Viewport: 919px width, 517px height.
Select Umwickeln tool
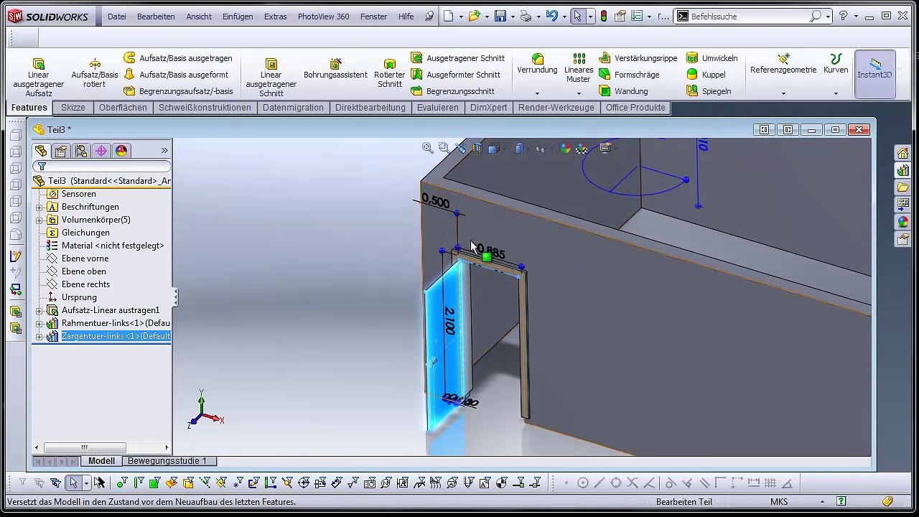(712, 58)
